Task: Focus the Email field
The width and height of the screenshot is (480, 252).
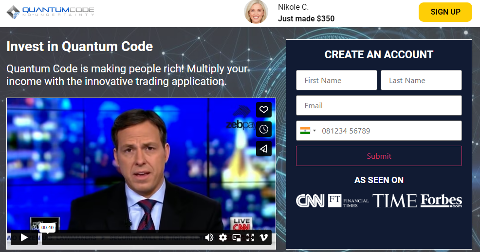Action: [x=379, y=106]
